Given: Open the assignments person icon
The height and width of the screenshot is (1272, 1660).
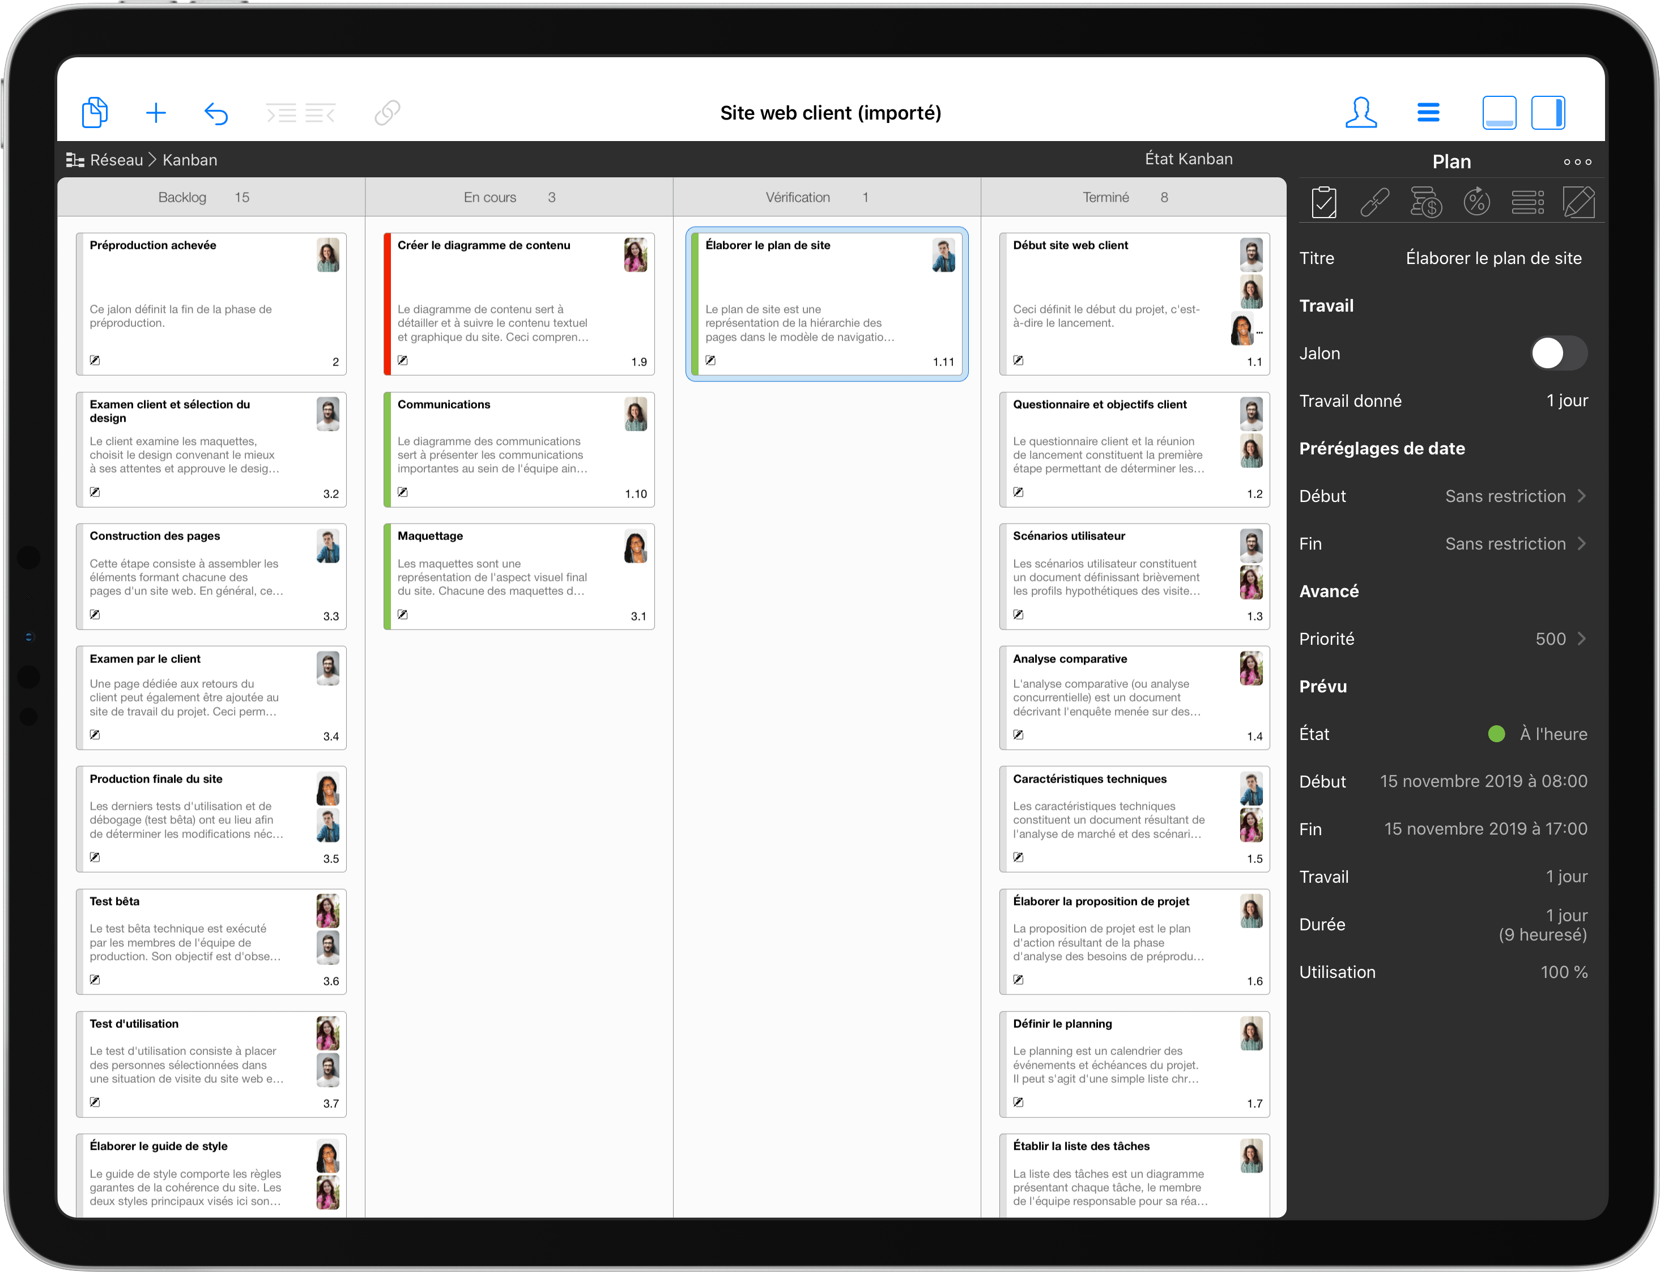Looking at the screenshot, I should [x=1360, y=112].
